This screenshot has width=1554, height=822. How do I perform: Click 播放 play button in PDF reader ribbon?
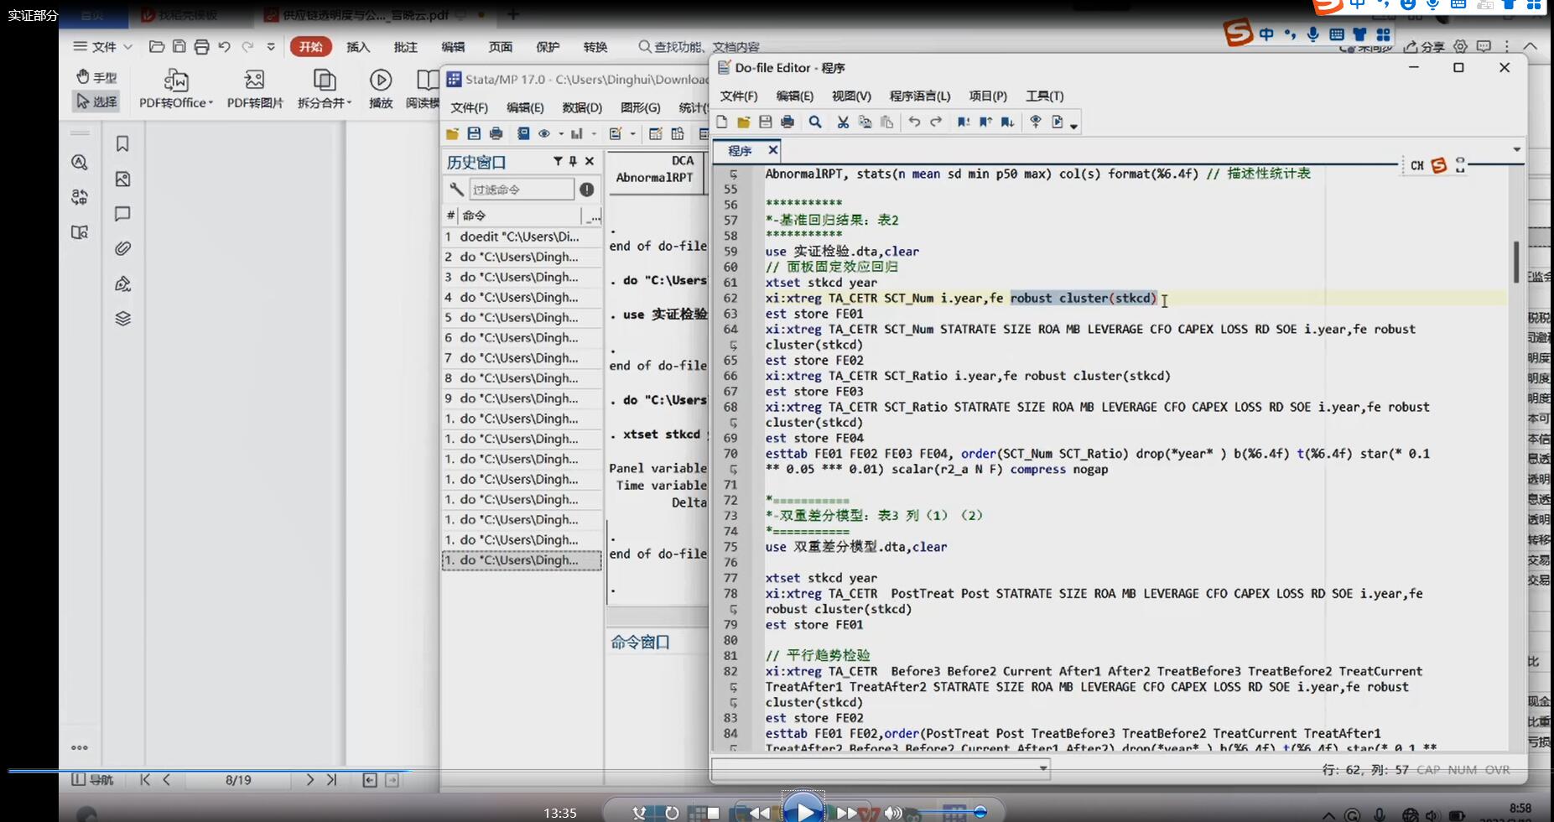[x=381, y=89]
